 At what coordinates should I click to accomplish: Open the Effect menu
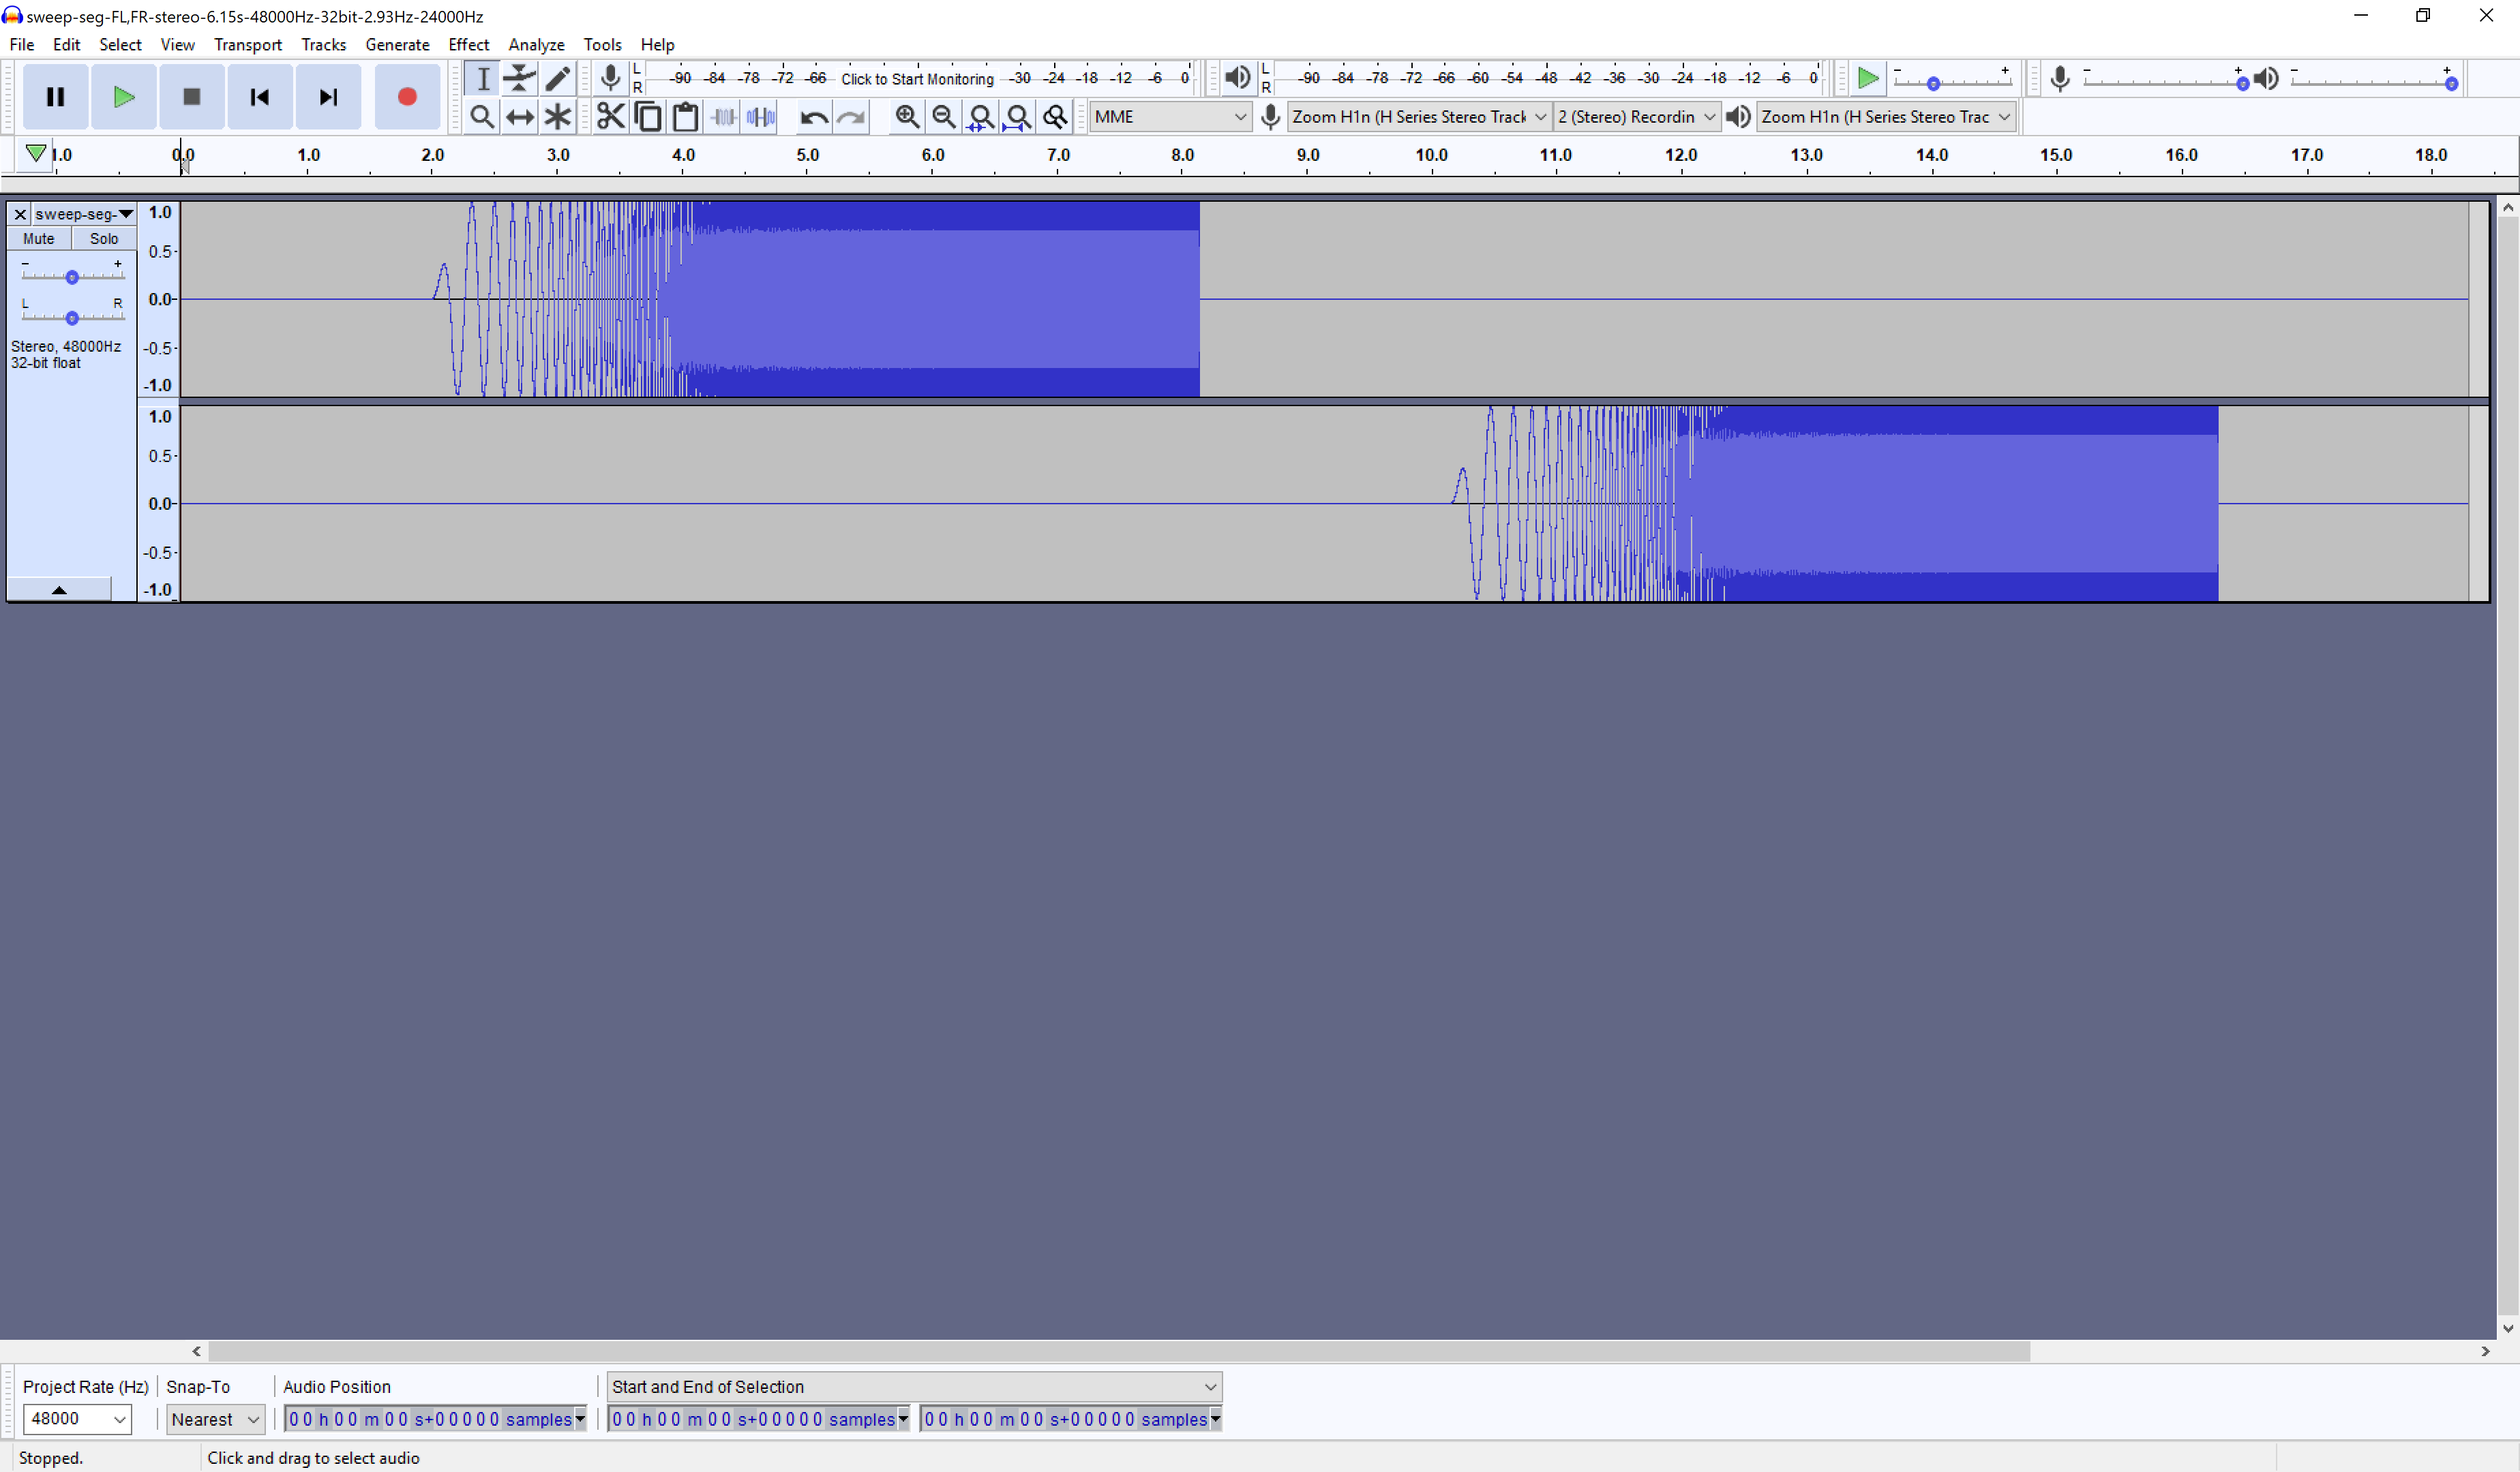click(x=468, y=45)
